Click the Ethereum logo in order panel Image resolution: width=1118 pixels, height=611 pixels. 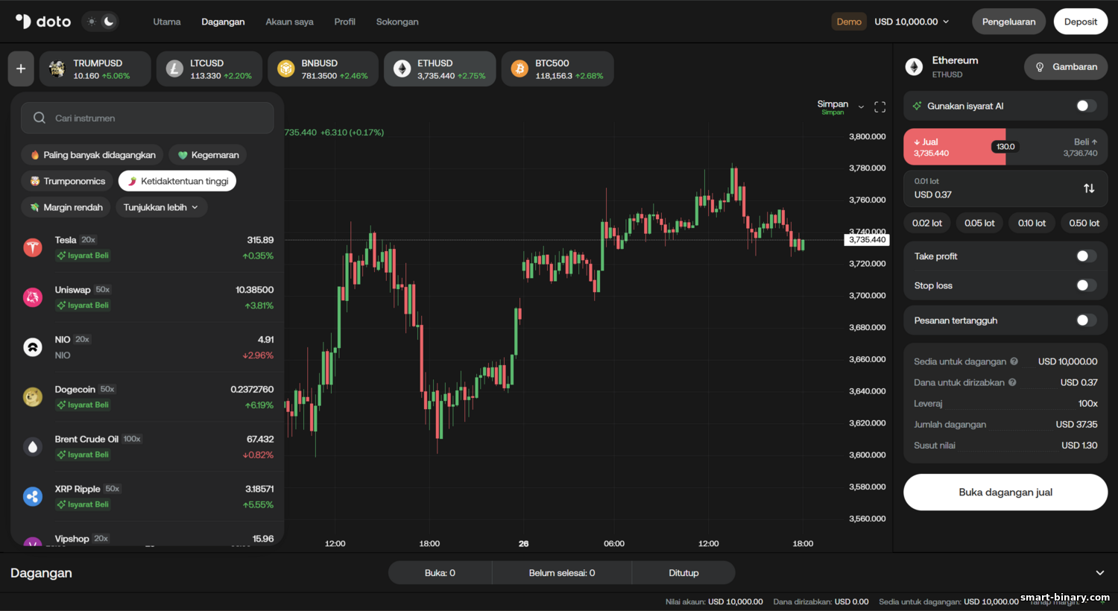pos(914,67)
